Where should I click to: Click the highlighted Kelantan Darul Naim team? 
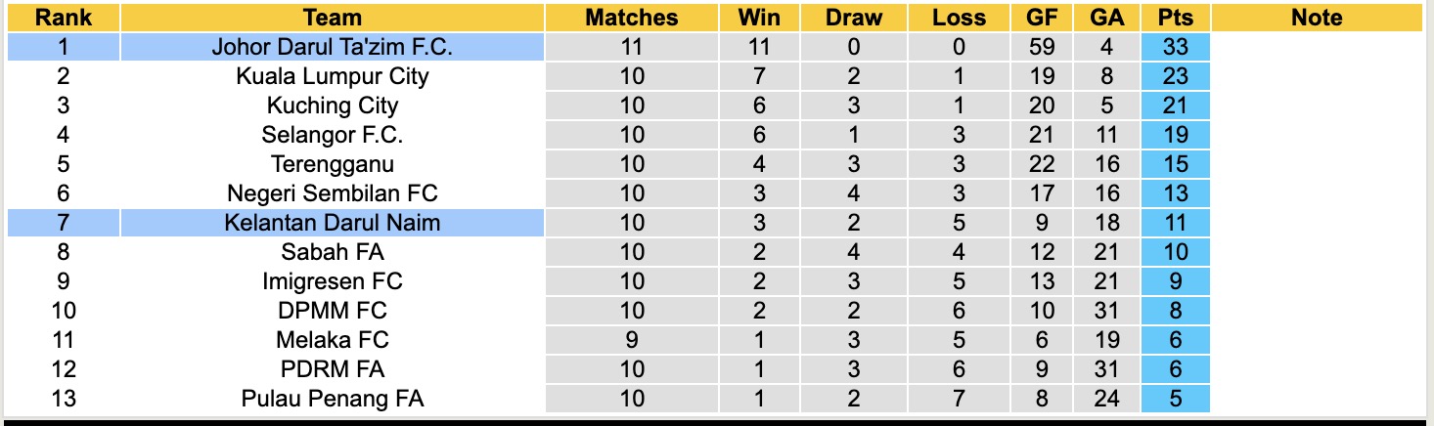tap(333, 223)
